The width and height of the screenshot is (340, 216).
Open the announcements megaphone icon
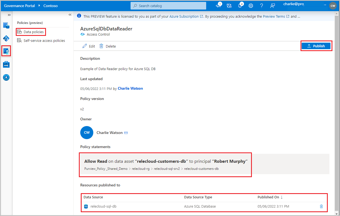[x=219, y=5]
